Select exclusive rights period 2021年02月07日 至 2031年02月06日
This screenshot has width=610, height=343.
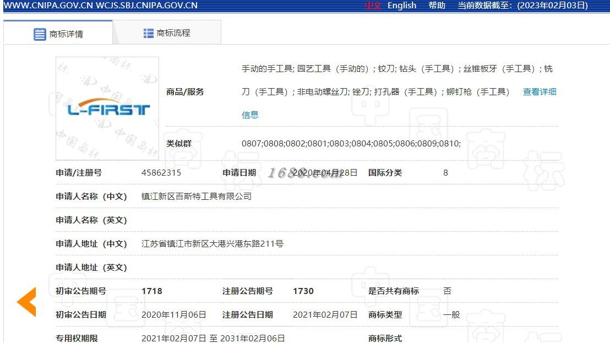(213, 339)
